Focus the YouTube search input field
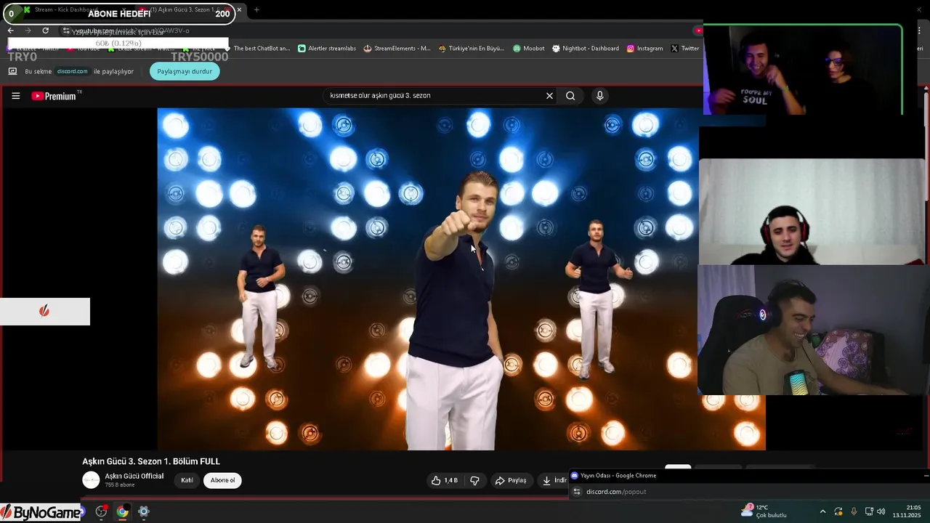Screen dimensions: 930x523 tap(434, 96)
